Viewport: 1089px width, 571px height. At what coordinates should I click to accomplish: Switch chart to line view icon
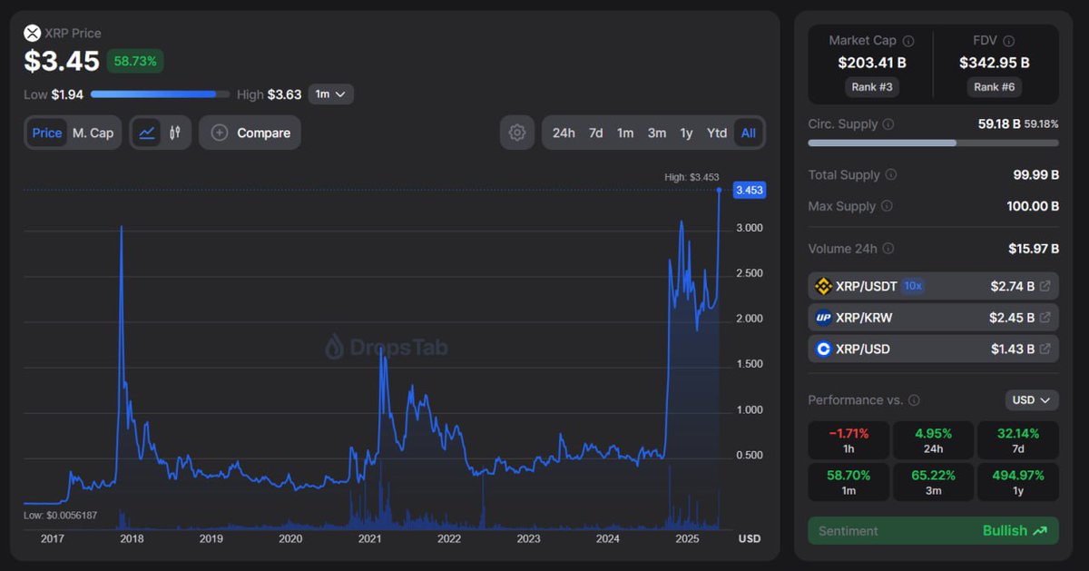coord(147,133)
